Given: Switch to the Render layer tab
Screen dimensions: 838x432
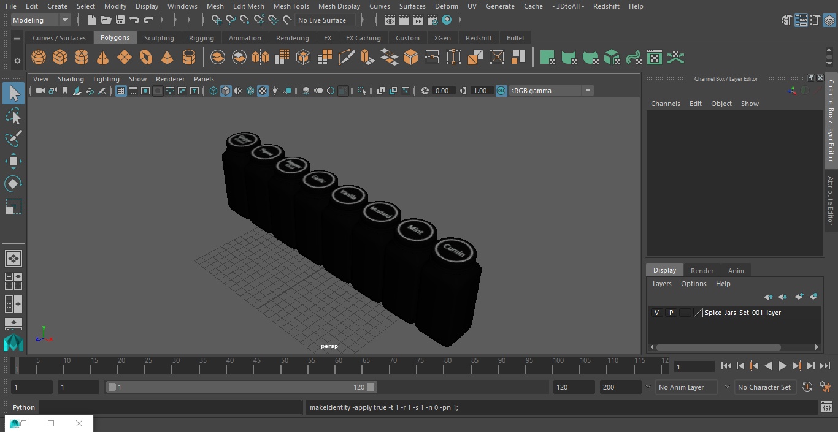Looking at the screenshot, I should 702,271.
